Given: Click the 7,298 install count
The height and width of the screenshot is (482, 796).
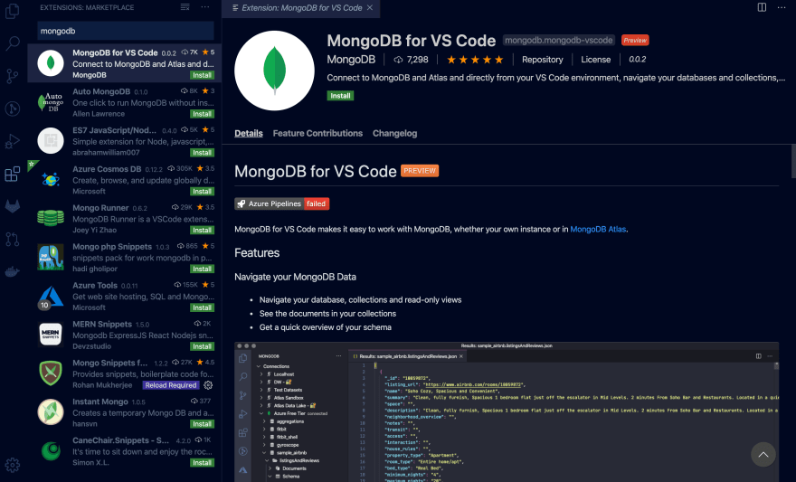Looking at the screenshot, I should pyautogui.click(x=412, y=60).
